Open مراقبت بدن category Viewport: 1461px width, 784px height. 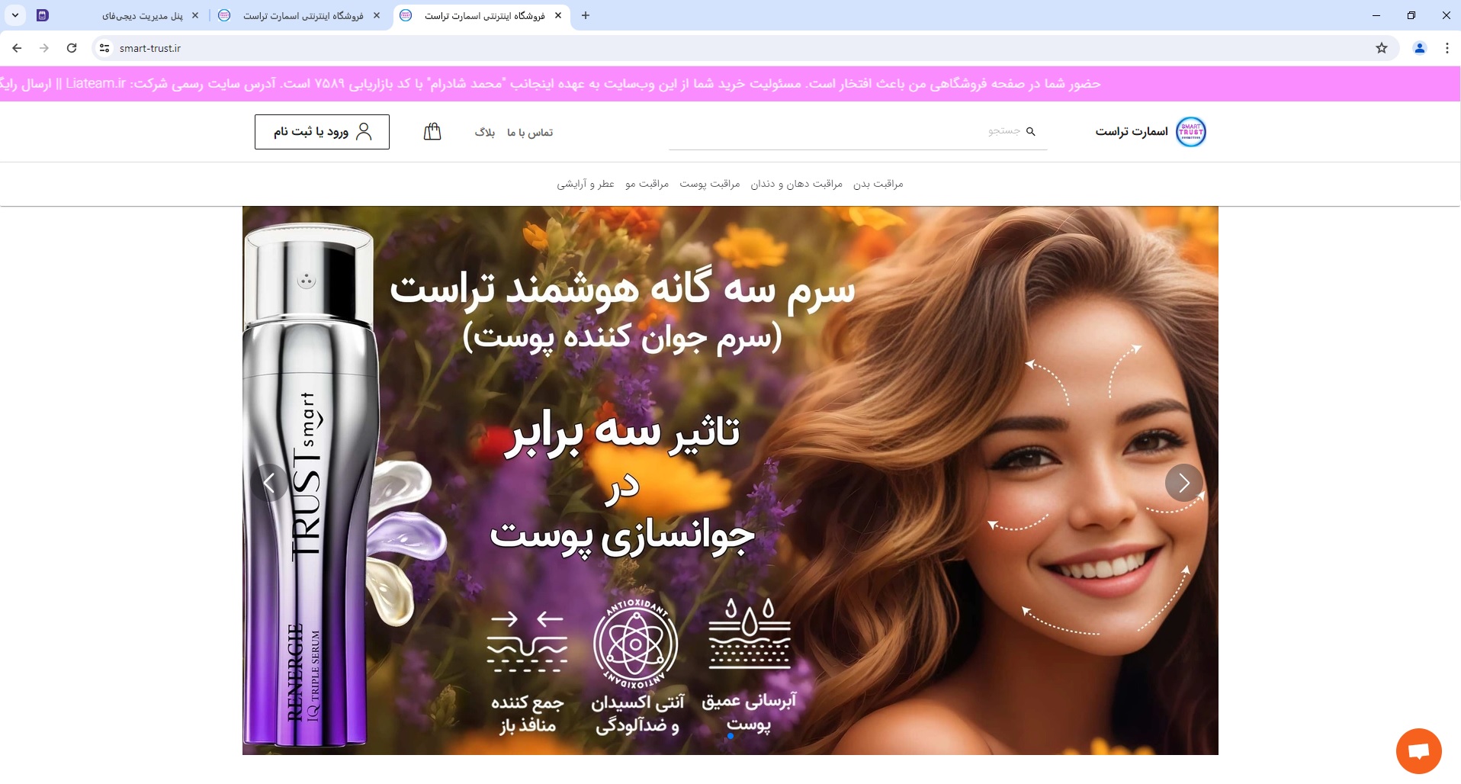[x=878, y=184]
